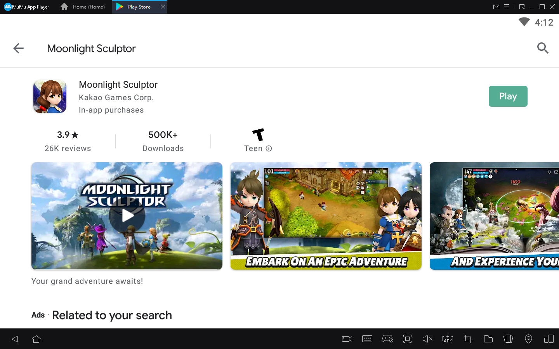The width and height of the screenshot is (559, 349).
Task: Click the MuMu window resize-mode icon
Action: click(x=522, y=7)
